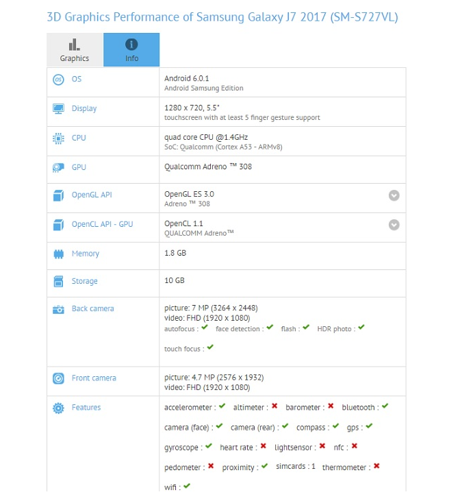Click the GPU label
460x501 pixels.
(79, 167)
